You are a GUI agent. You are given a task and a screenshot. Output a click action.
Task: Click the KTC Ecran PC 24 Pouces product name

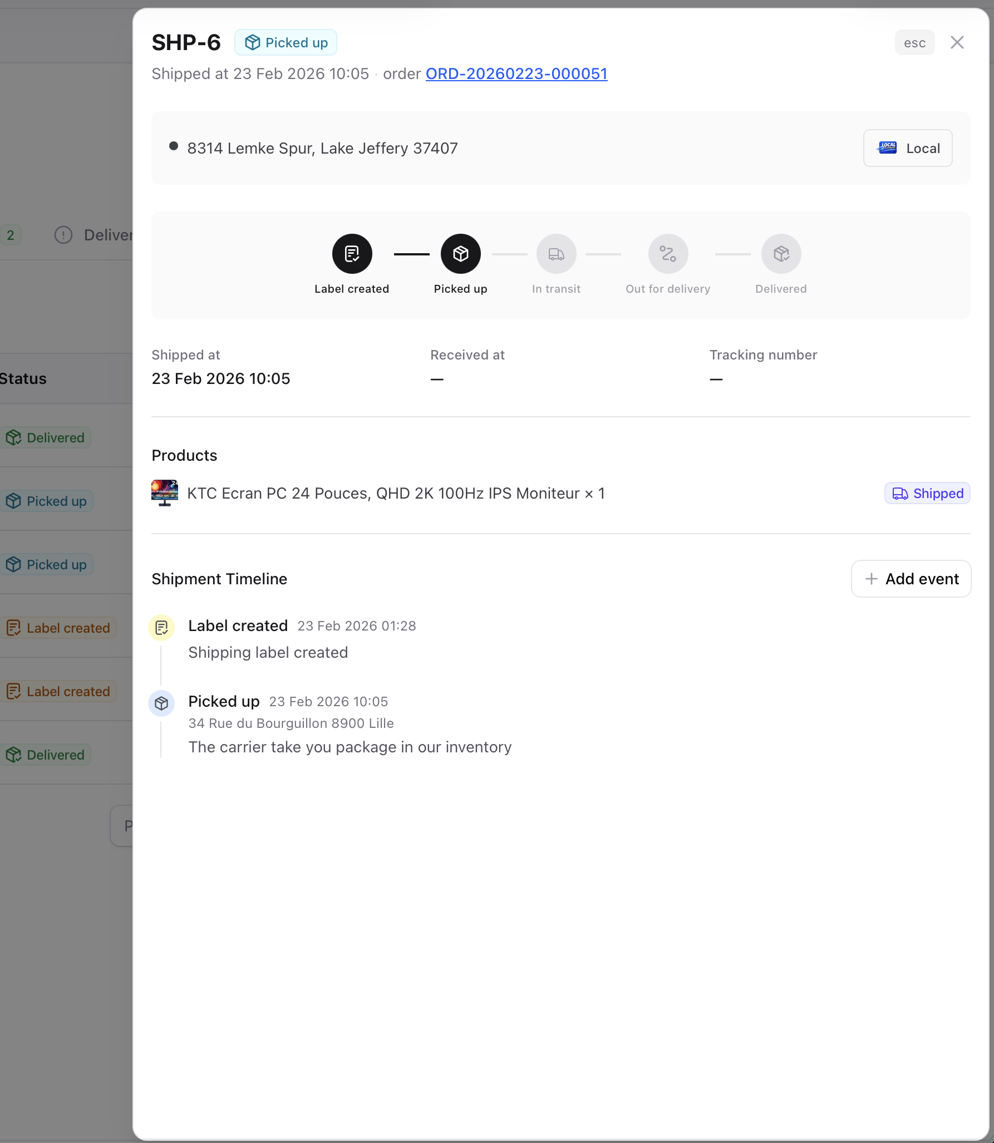click(396, 494)
